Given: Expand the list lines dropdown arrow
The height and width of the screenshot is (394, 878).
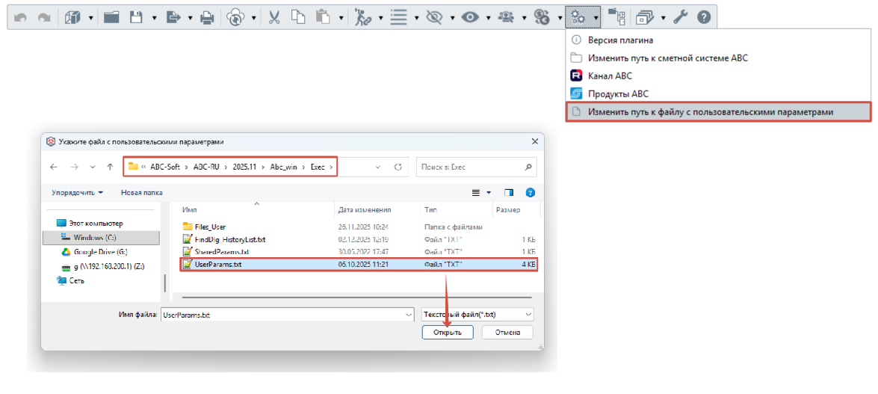Looking at the screenshot, I should pos(417,19).
